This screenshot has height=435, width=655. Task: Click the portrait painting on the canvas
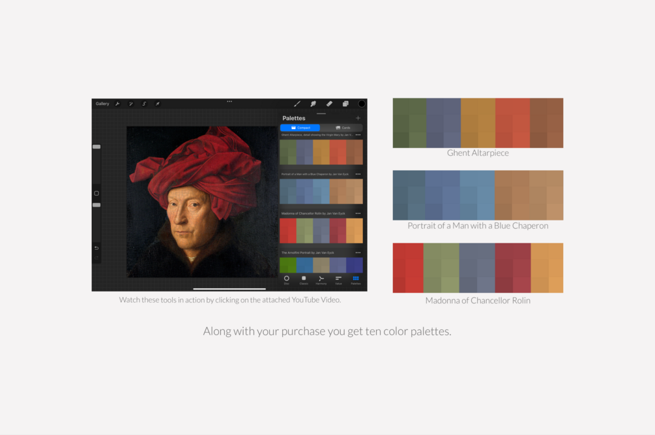pyautogui.click(x=202, y=202)
